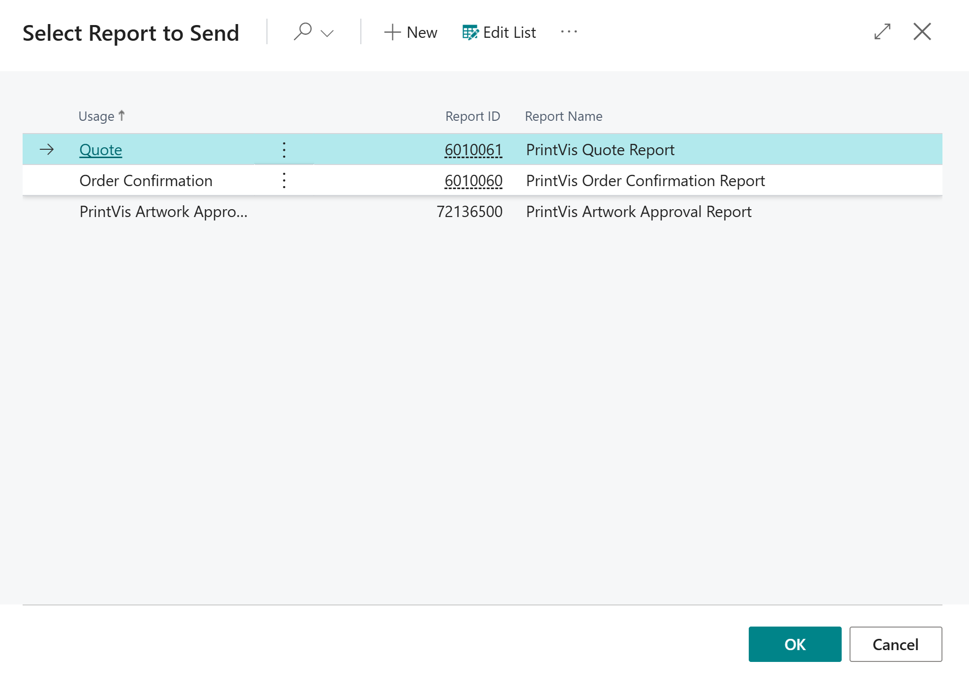This screenshot has width=969, height=685.
Task: Sort by the Usage column header
Action: (102, 116)
